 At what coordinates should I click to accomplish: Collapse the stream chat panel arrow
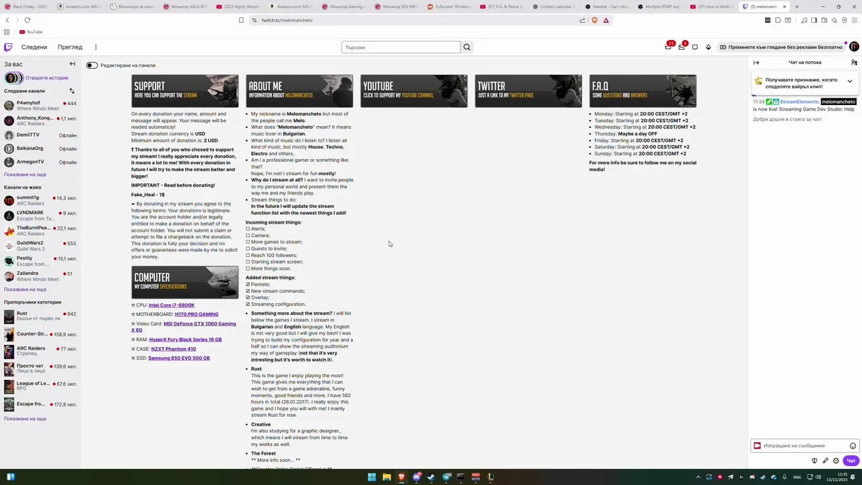click(x=756, y=63)
